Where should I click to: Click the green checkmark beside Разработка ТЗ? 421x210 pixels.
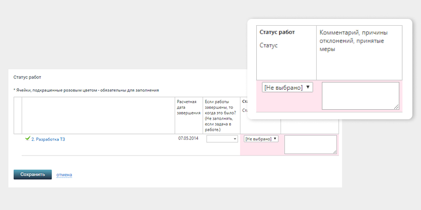(x=27, y=139)
